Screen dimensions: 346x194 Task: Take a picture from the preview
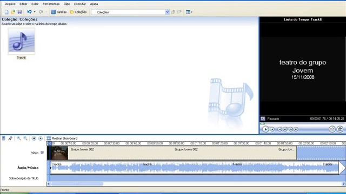coord(340,129)
